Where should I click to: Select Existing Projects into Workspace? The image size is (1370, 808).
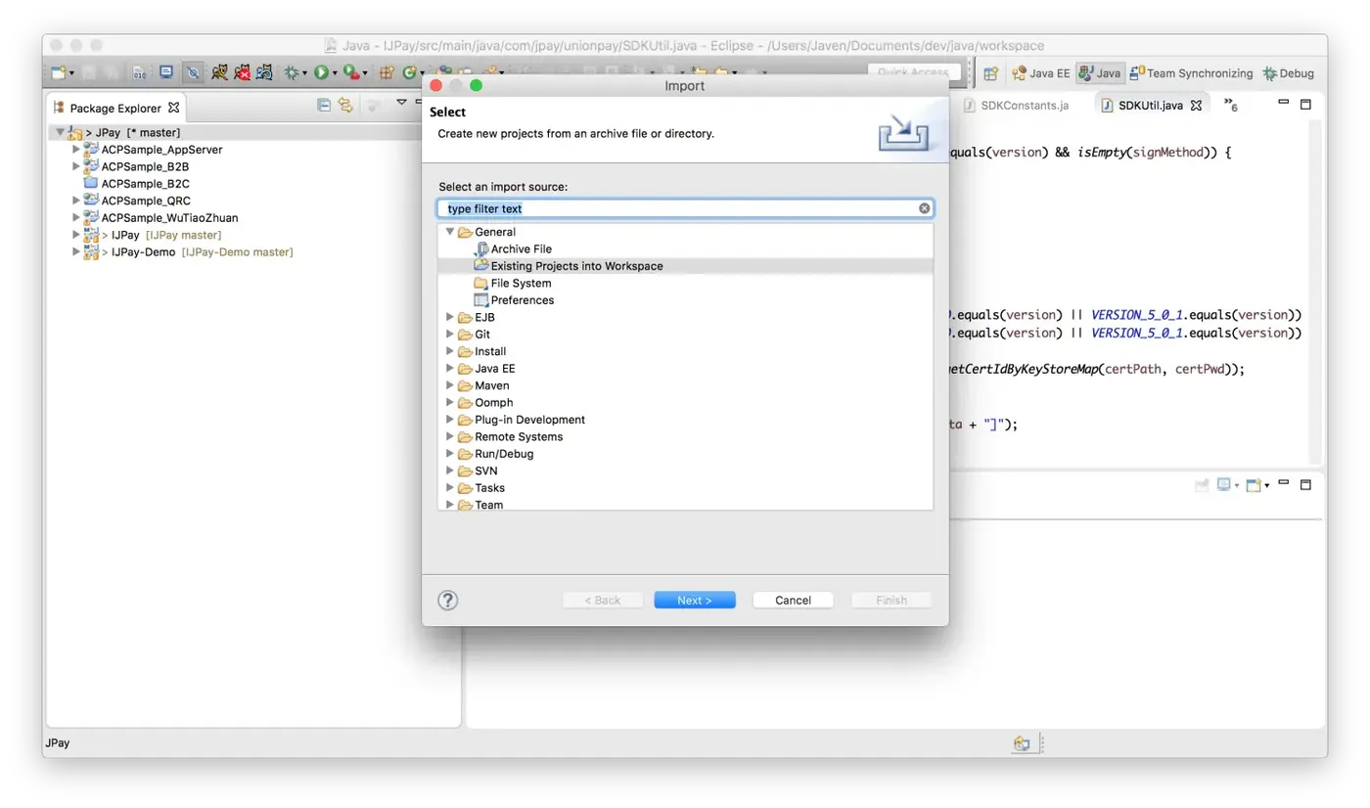click(576, 266)
